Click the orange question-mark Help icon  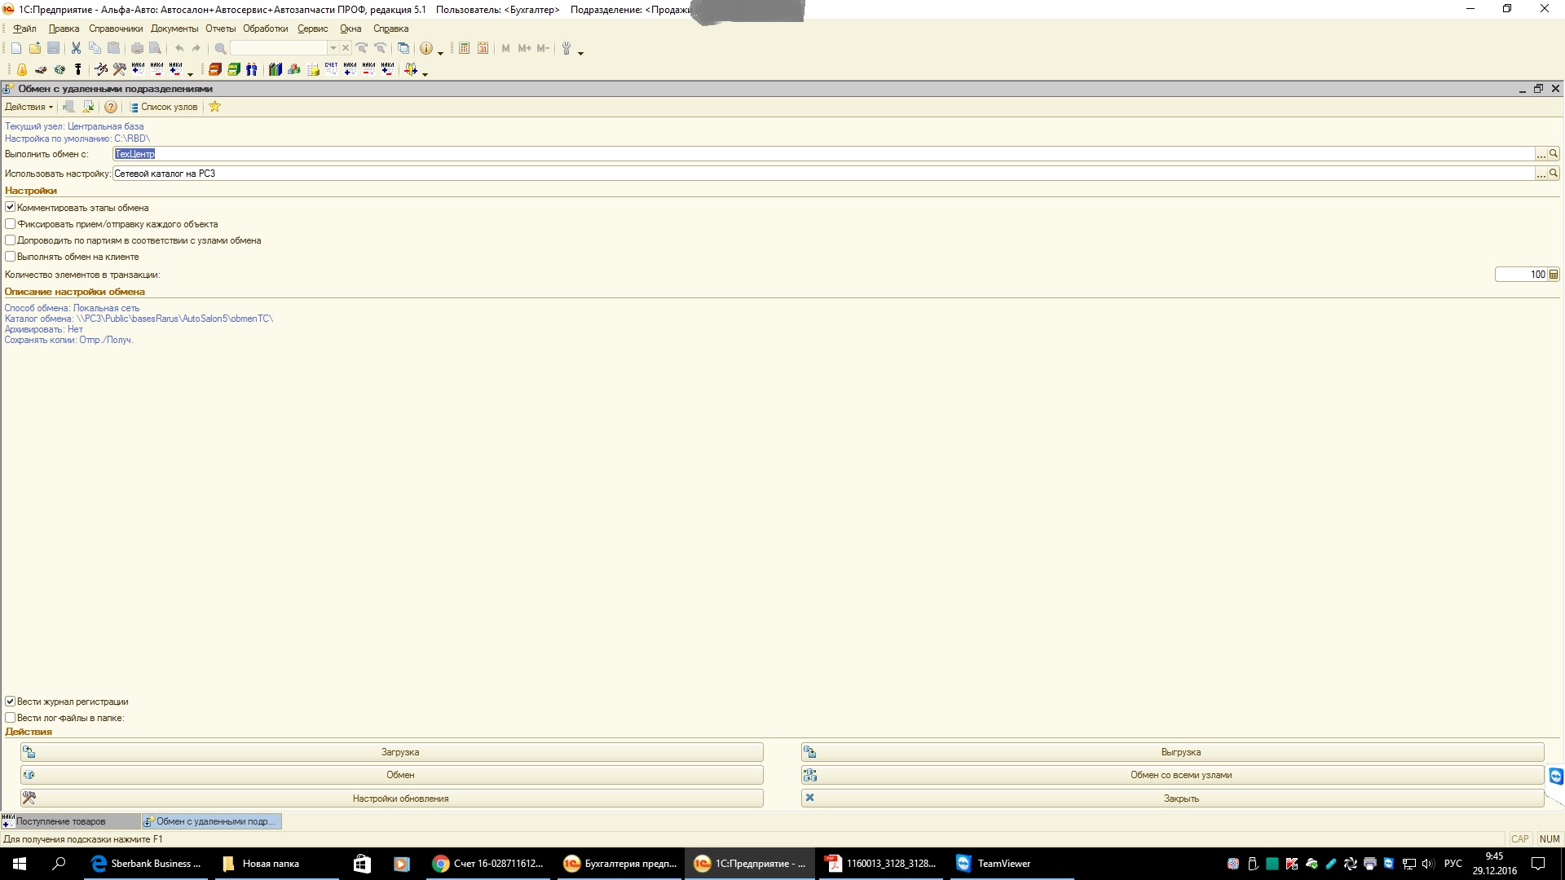(x=111, y=107)
